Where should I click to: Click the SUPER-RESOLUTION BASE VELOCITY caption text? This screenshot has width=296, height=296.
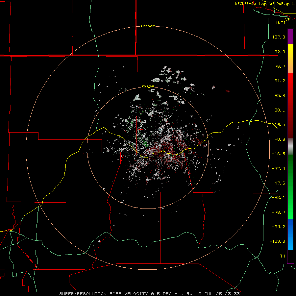pyautogui.click(x=104, y=294)
